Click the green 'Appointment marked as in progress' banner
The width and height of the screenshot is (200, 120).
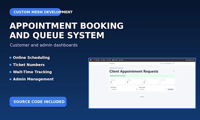tap(142, 76)
